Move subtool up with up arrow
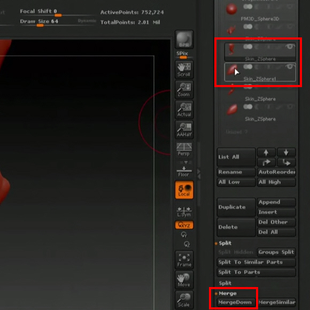The image size is (310, 310). tap(266, 152)
